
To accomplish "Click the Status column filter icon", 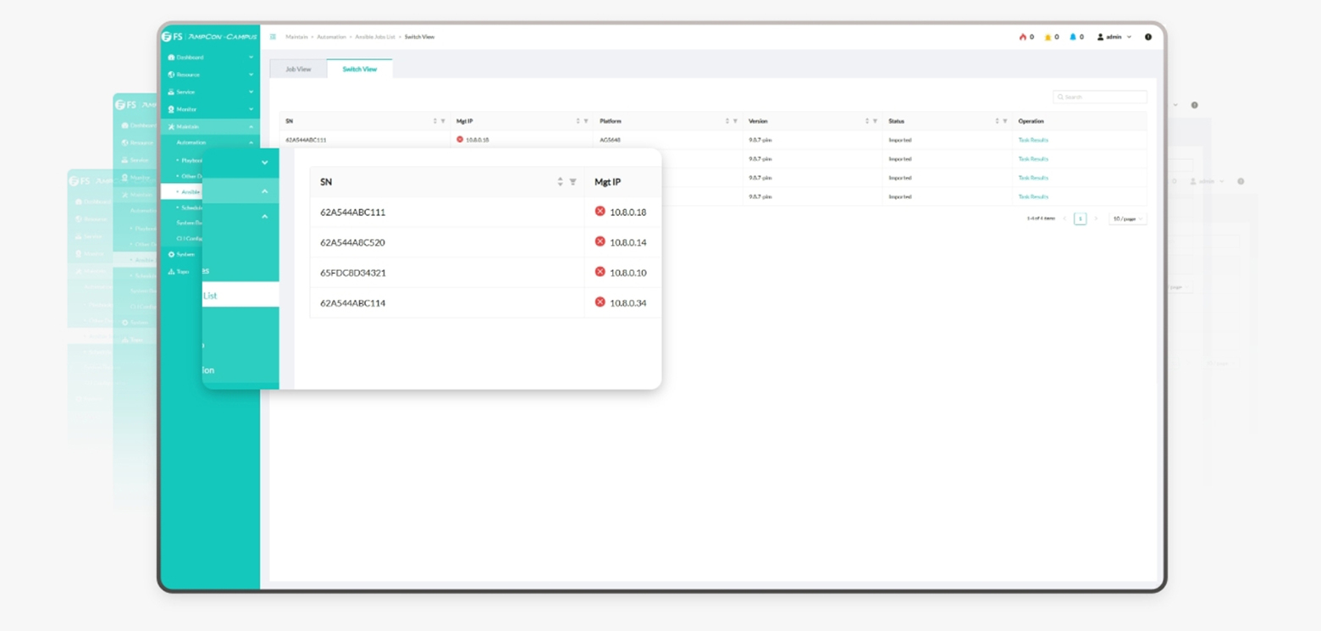I will (x=1005, y=121).
